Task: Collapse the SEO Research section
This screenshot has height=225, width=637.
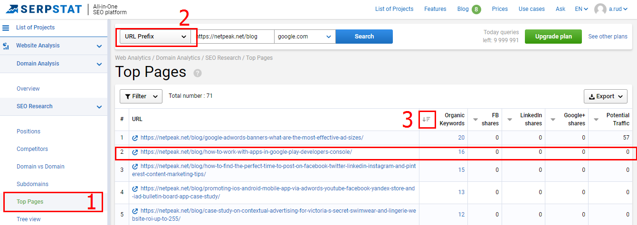Action: point(99,107)
